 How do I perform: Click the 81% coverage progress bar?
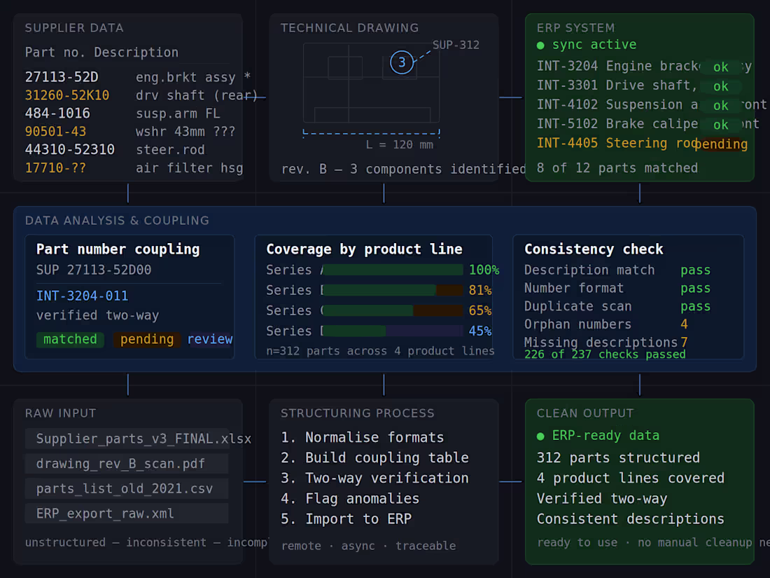393,290
